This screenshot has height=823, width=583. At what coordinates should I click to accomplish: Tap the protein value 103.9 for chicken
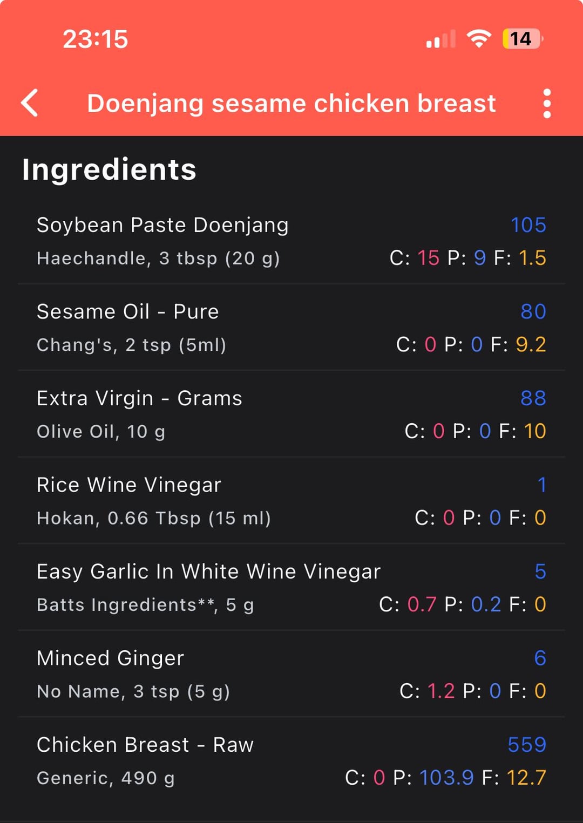coord(446,778)
